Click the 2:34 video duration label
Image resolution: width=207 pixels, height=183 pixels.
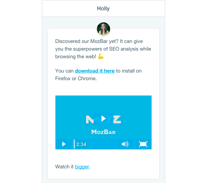coord(81,144)
